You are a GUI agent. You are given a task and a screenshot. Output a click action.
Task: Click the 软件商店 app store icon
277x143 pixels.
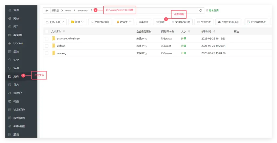(10, 118)
